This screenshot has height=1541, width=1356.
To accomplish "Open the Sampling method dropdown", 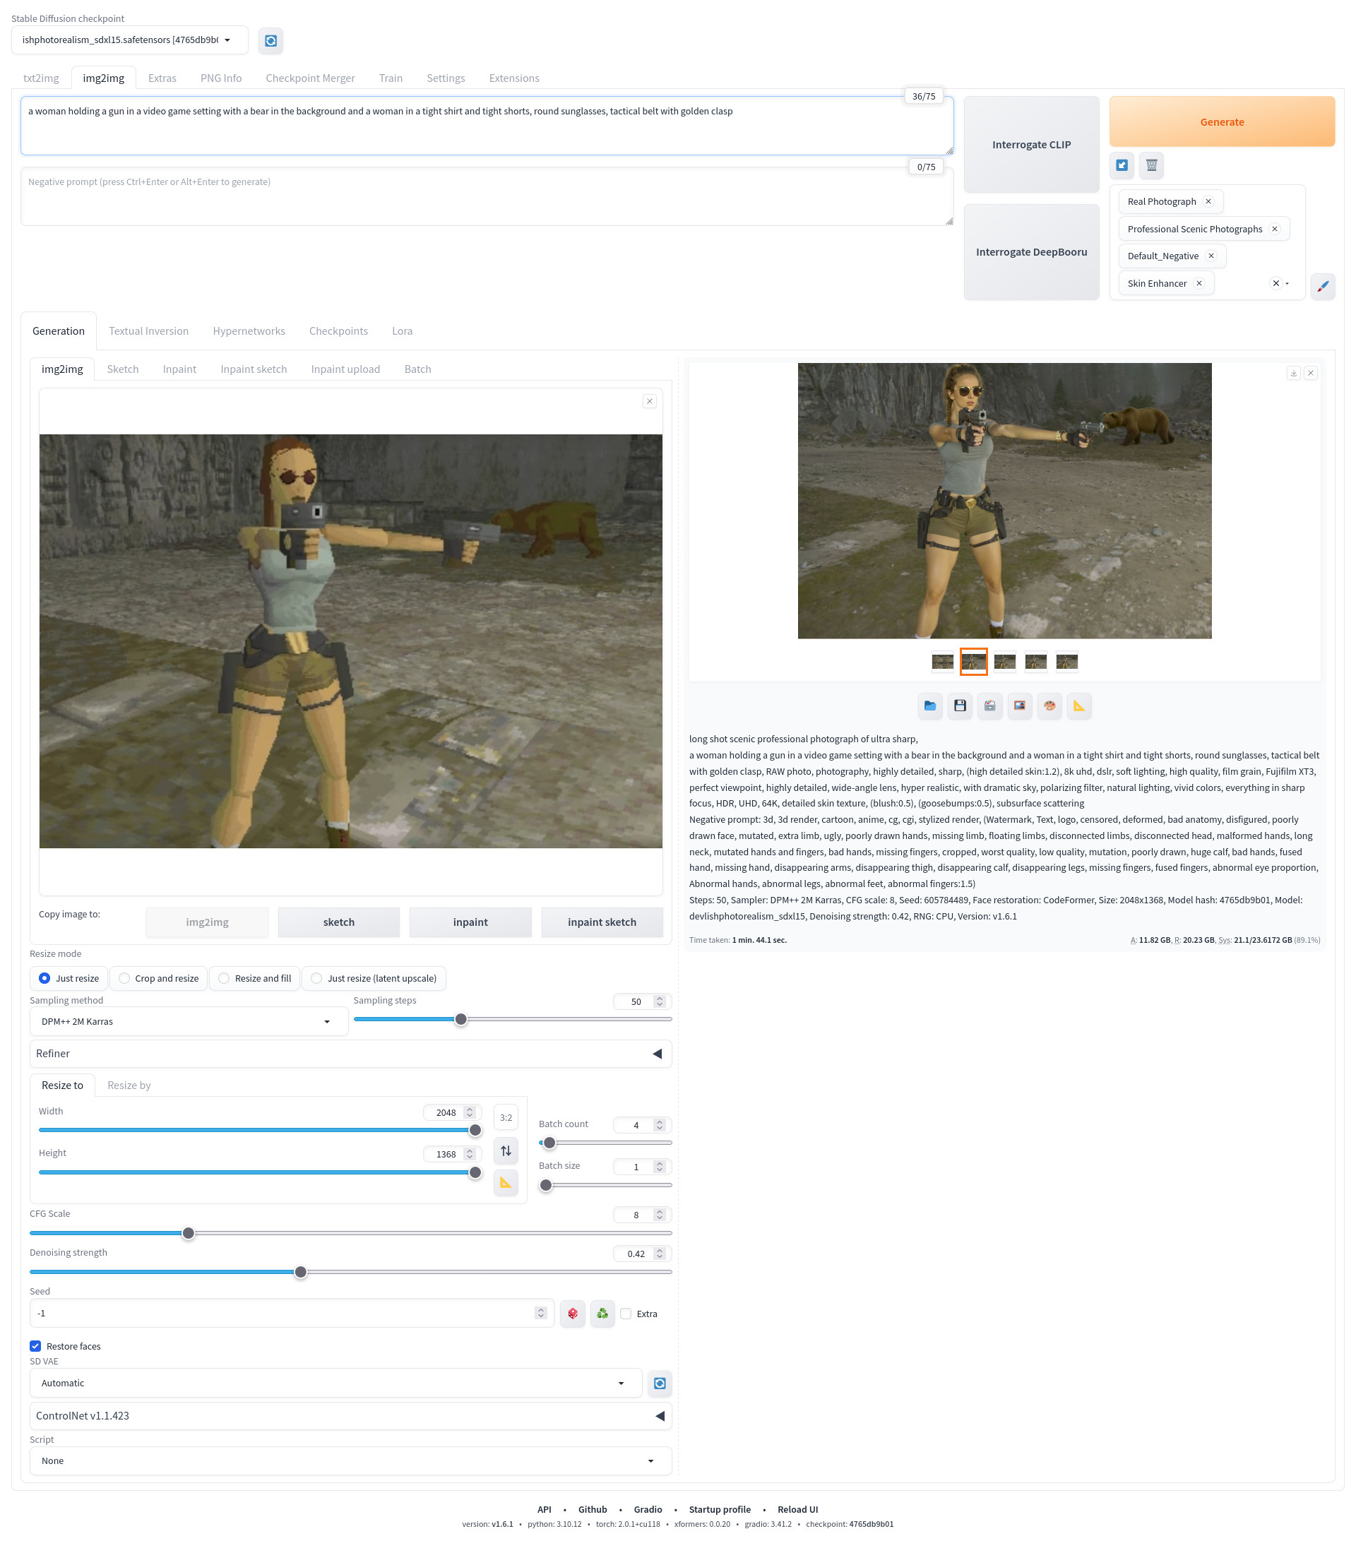I will (x=189, y=1021).
